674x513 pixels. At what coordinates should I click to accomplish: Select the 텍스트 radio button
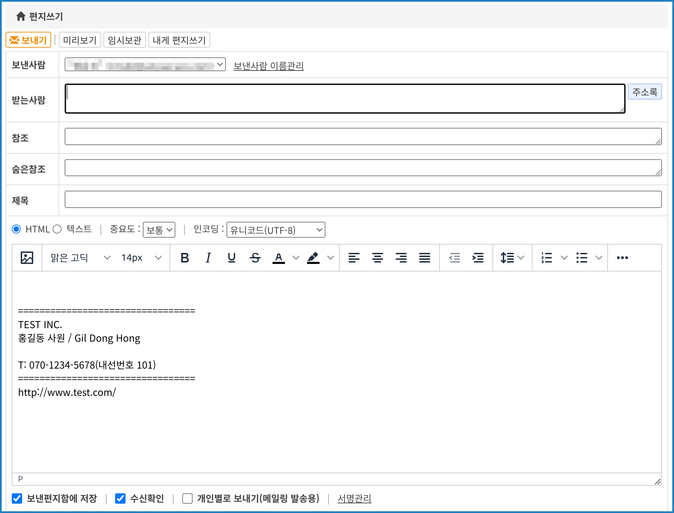point(57,229)
